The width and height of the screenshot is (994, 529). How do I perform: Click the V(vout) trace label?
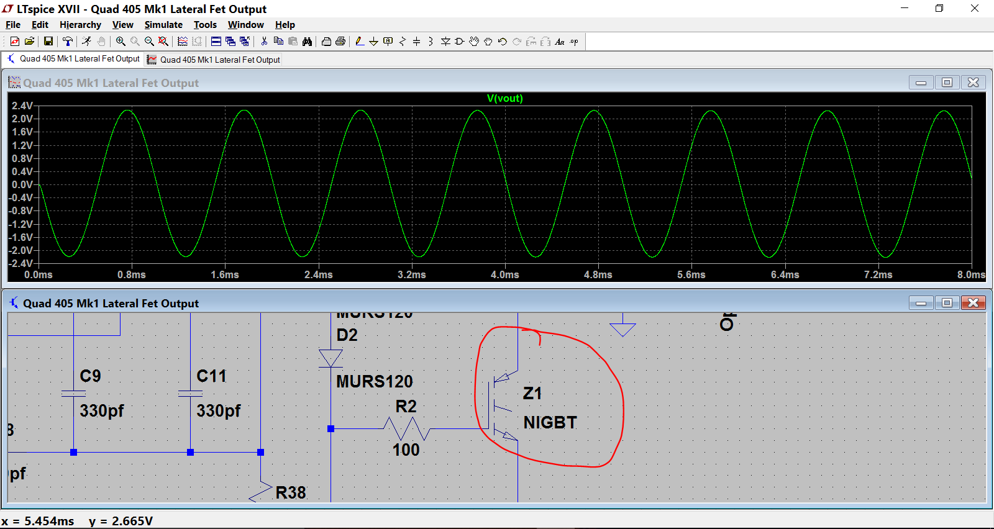(505, 98)
